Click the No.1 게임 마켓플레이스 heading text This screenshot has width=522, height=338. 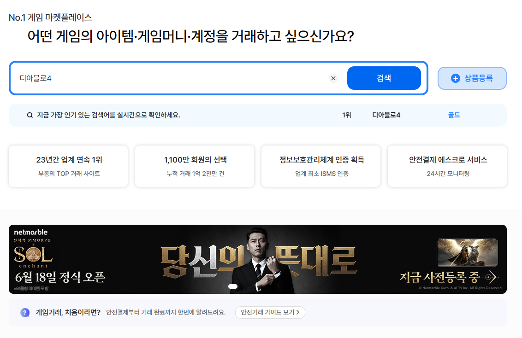50,17
